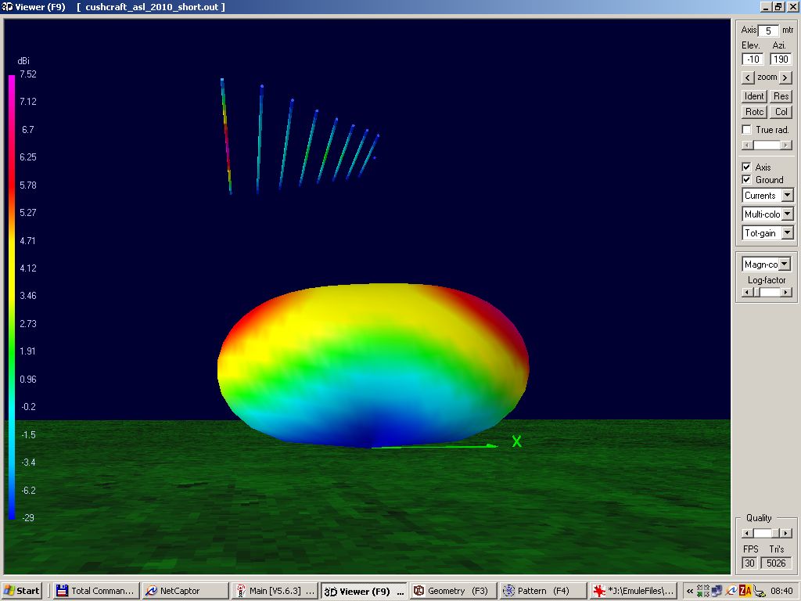Viewport: 801px width, 601px height.
Task: Click the zoom in right arrow button
Action: (x=785, y=77)
